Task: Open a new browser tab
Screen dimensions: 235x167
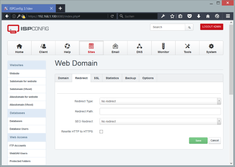Action: pos(60,9)
